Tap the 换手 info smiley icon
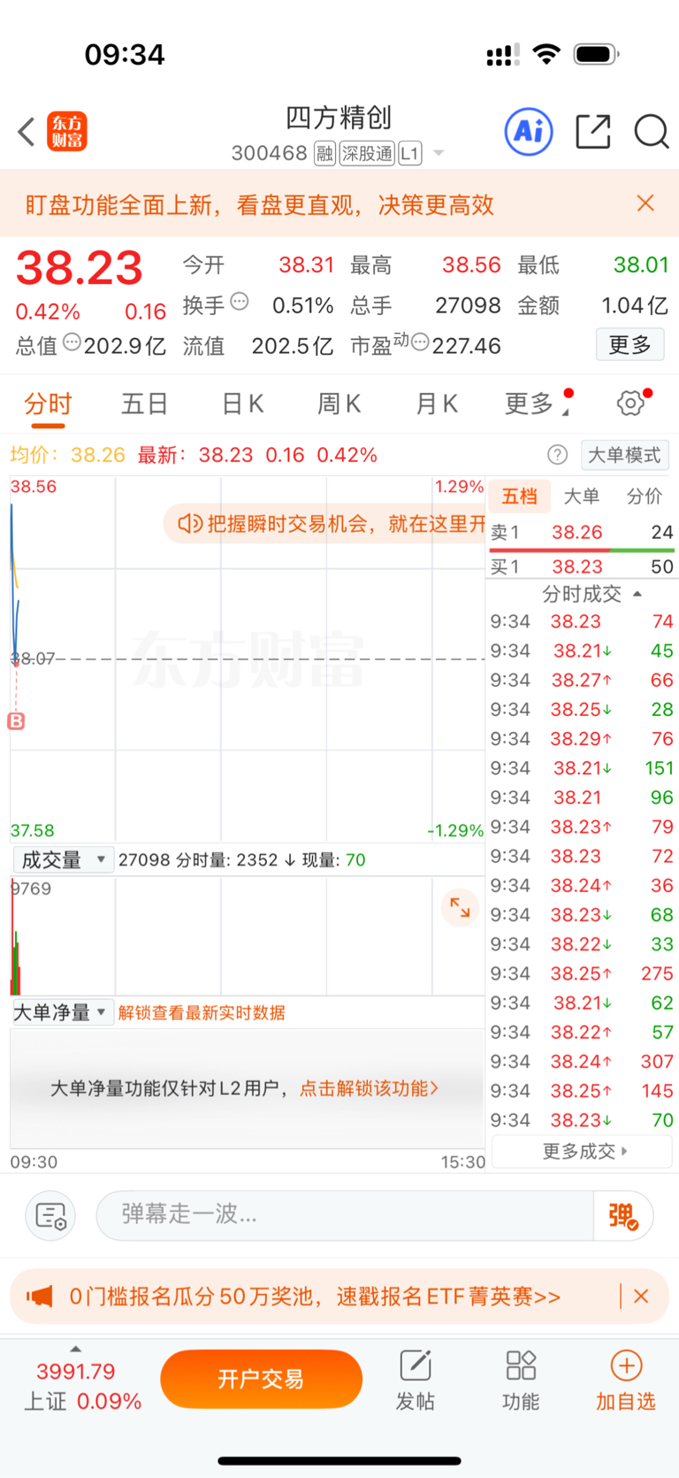The image size is (679, 1478). point(240,302)
